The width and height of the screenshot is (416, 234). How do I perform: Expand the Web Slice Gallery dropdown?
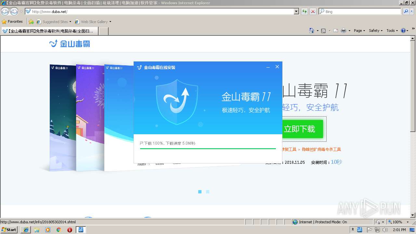[x=110, y=22]
